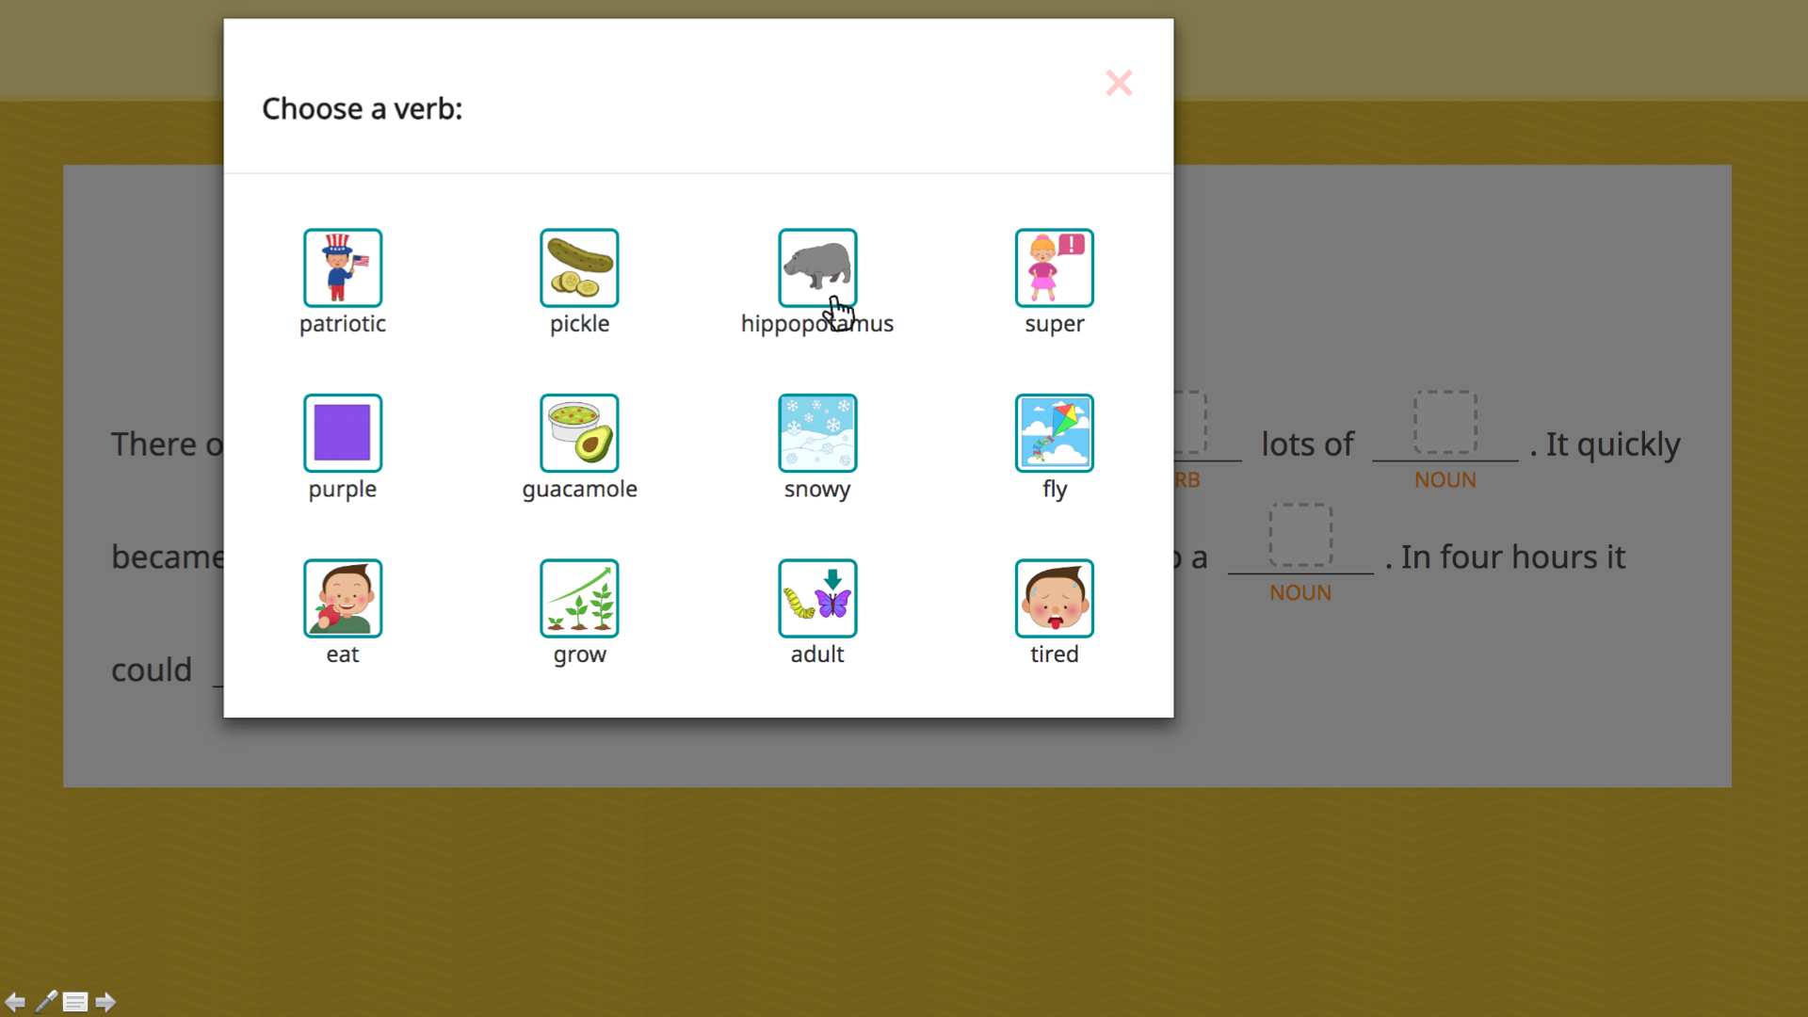The height and width of the screenshot is (1017, 1808).
Task: Choose the patriotic word card
Action: coord(342,268)
